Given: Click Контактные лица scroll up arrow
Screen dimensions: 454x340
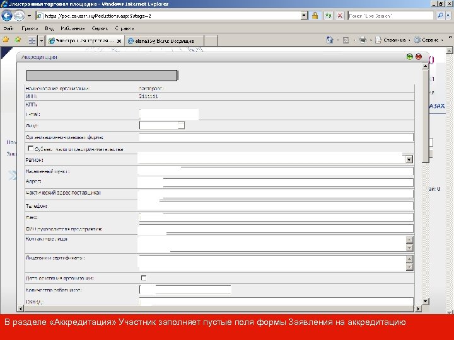Looking at the screenshot, I should coord(409,240).
